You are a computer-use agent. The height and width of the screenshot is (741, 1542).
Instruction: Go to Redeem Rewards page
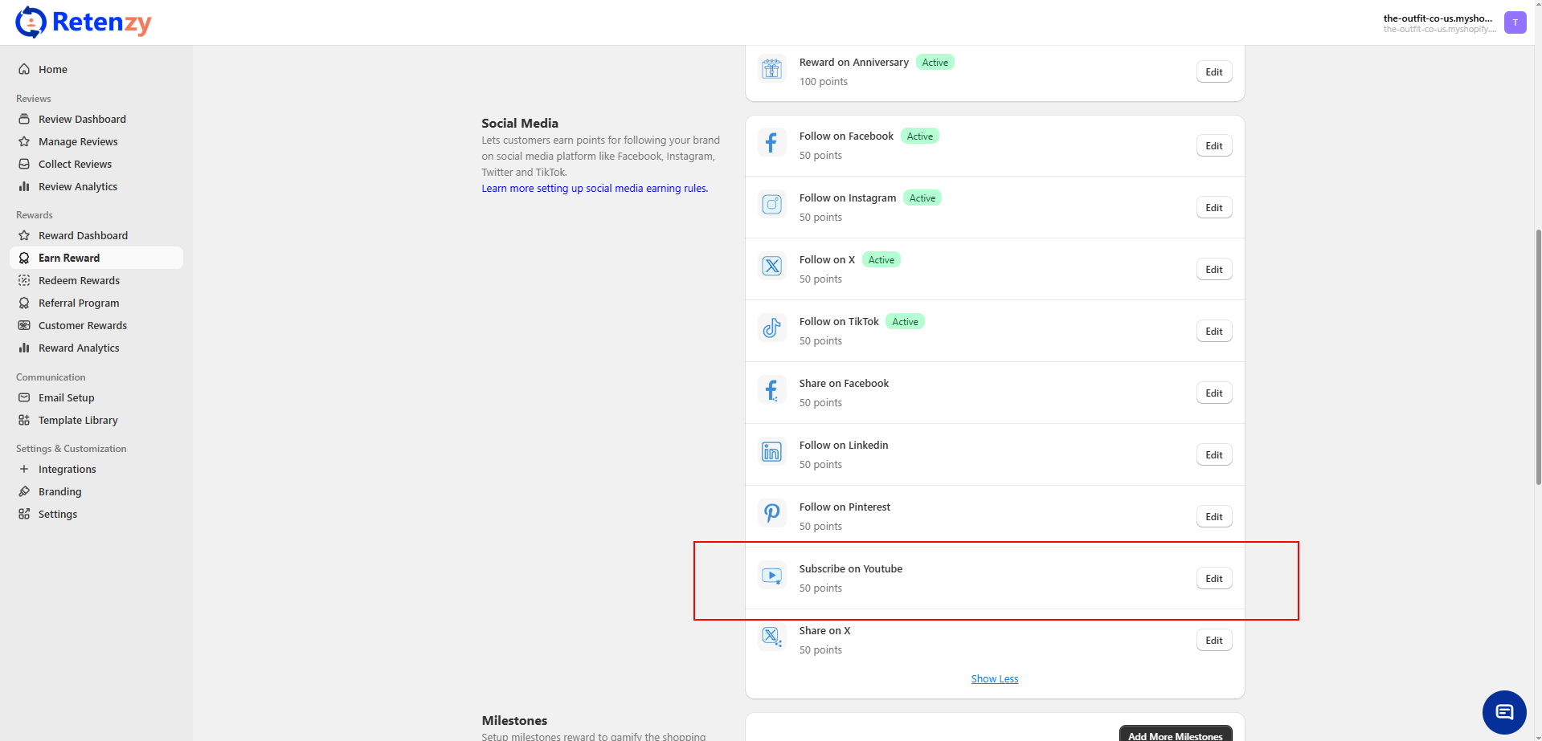[79, 281]
